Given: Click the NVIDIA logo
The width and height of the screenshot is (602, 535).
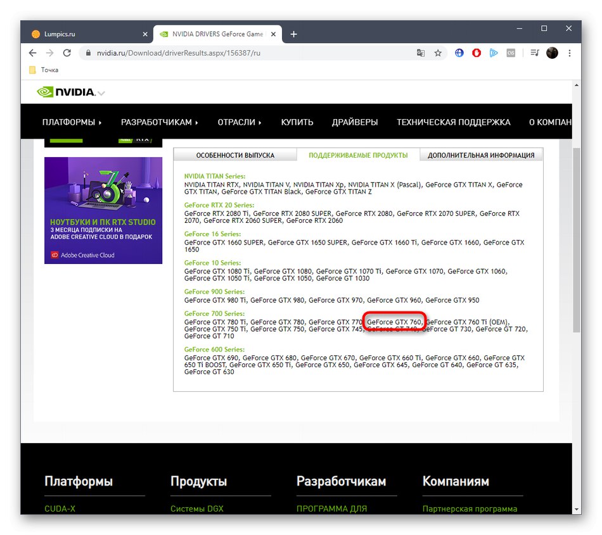Looking at the screenshot, I should (66, 92).
